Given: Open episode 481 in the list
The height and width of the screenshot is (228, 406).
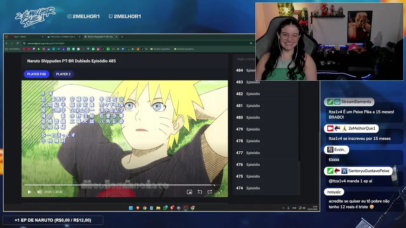Looking at the screenshot, I should [266, 106].
